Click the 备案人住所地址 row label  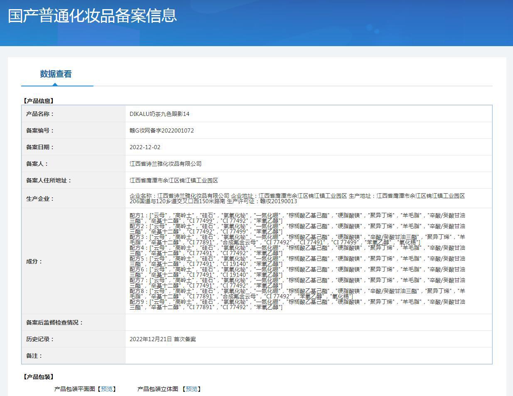click(49, 180)
